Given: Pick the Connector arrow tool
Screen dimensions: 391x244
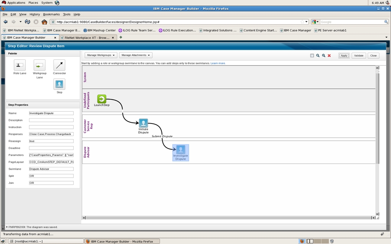Looking at the screenshot, I should pos(59,65).
